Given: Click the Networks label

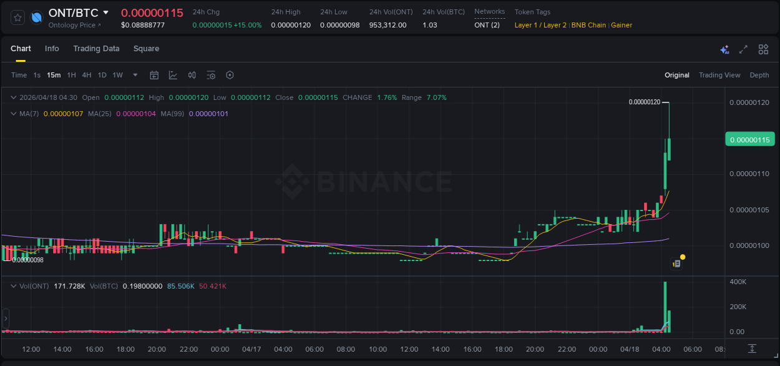Looking at the screenshot, I should [490, 12].
